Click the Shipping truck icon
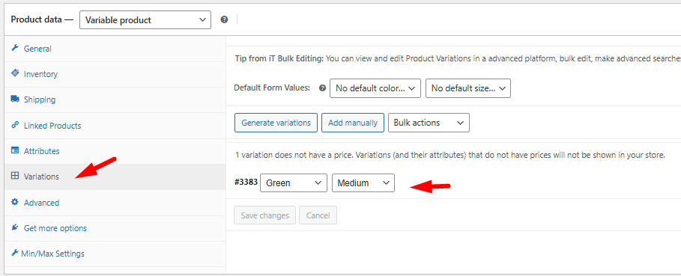The height and width of the screenshot is (276, 681). point(15,99)
